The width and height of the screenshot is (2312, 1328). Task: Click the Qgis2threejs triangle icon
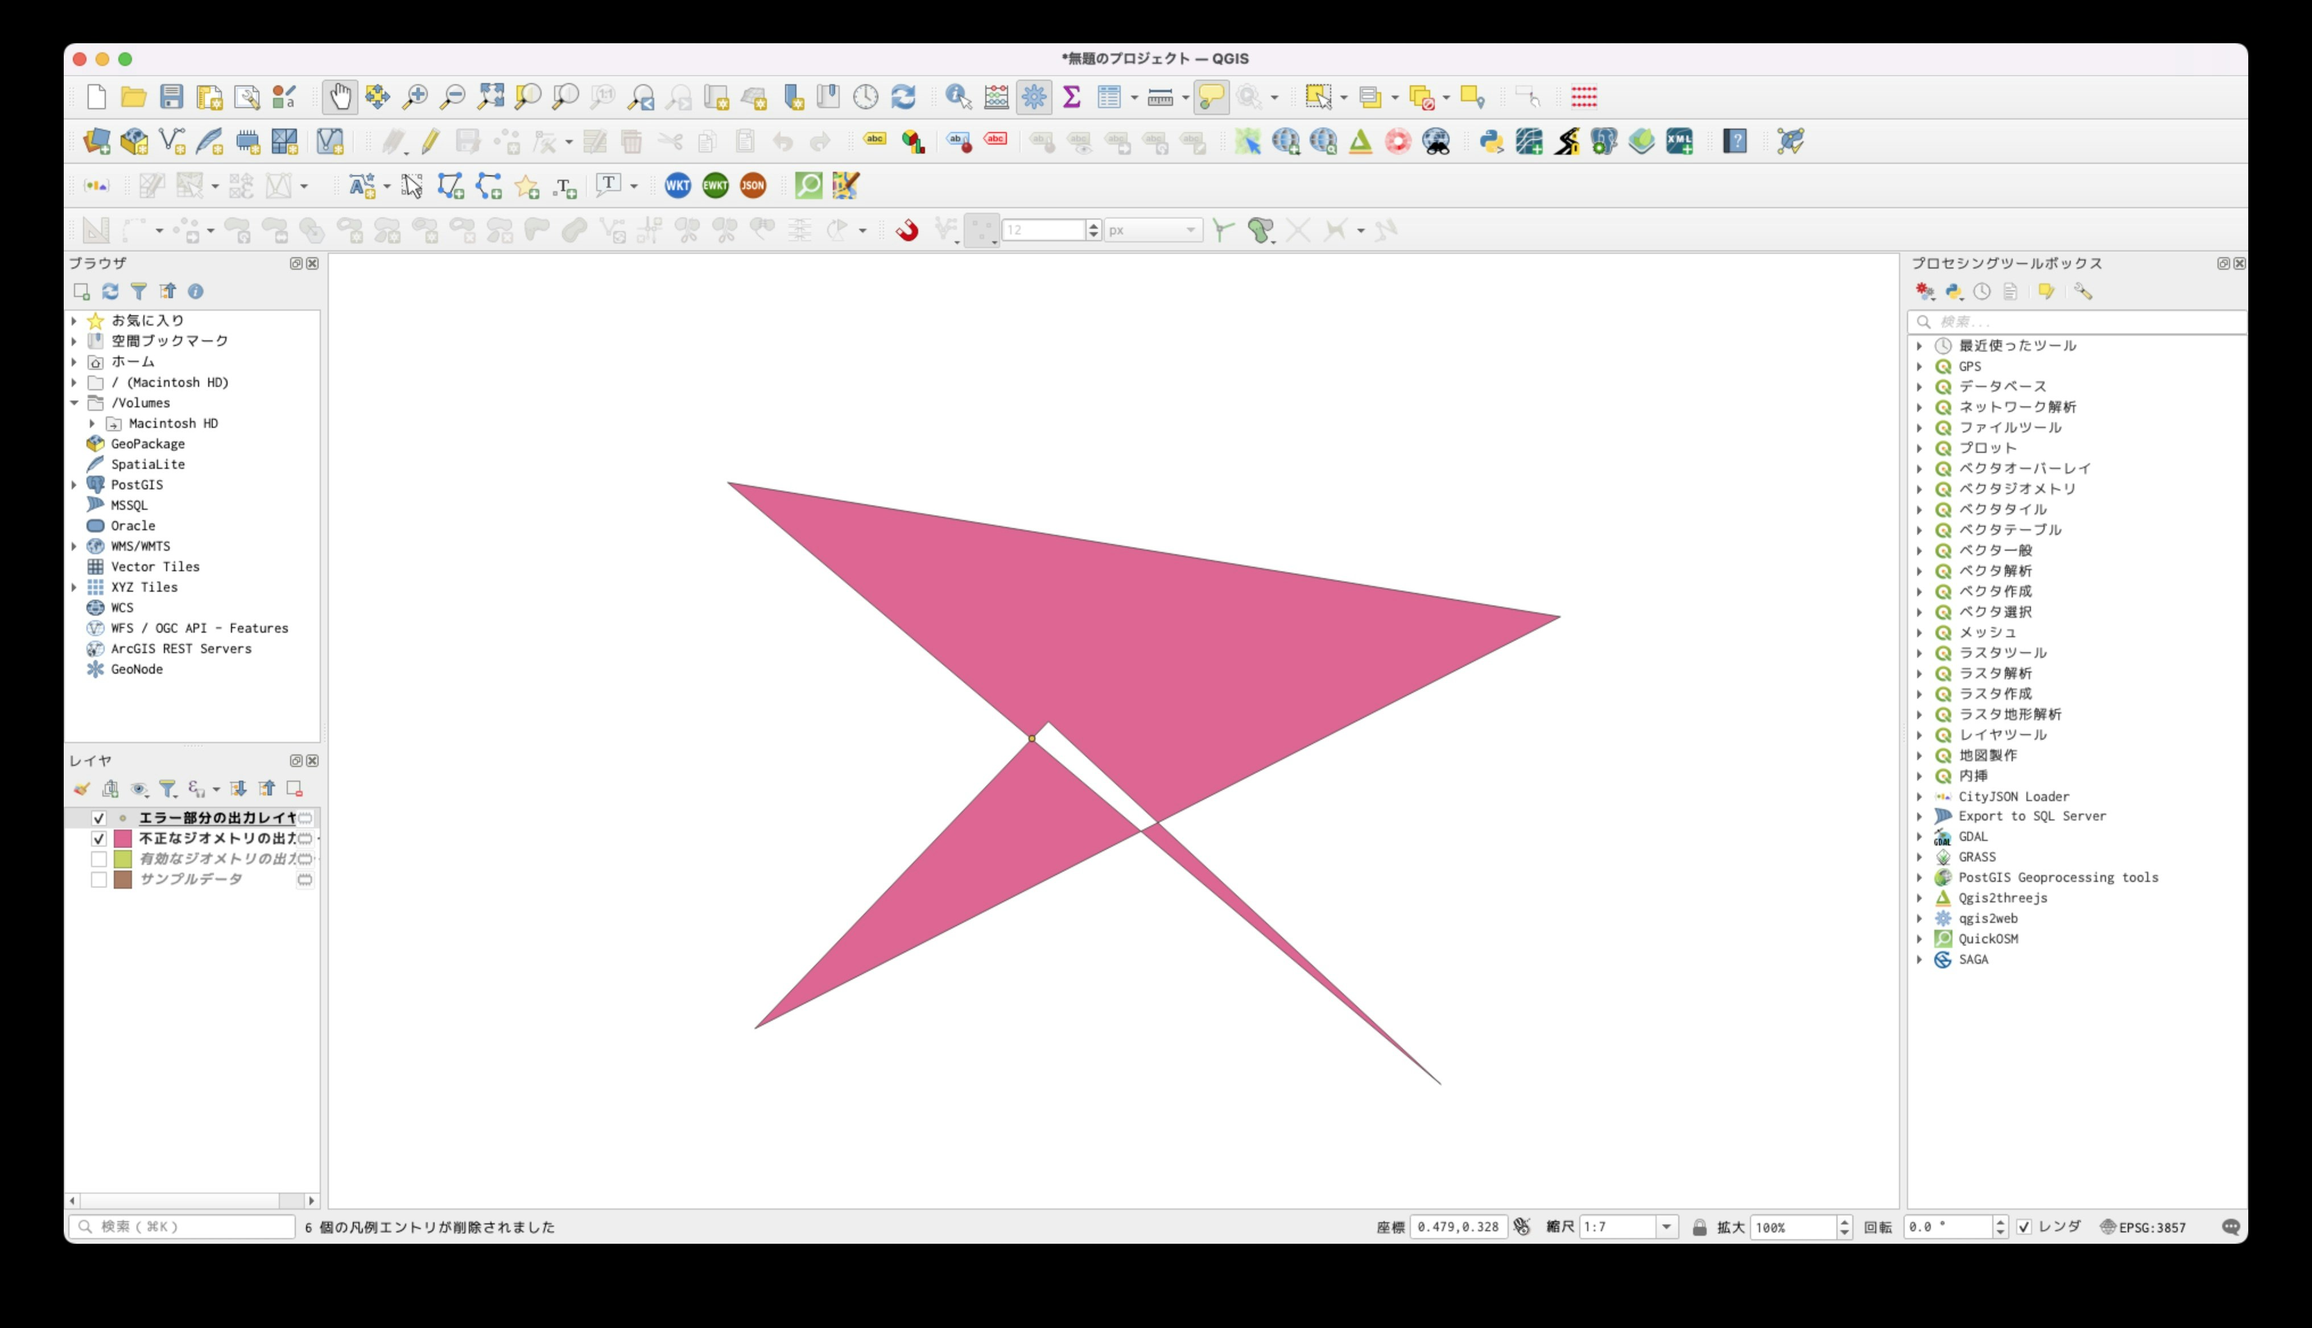click(x=1360, y=141)
